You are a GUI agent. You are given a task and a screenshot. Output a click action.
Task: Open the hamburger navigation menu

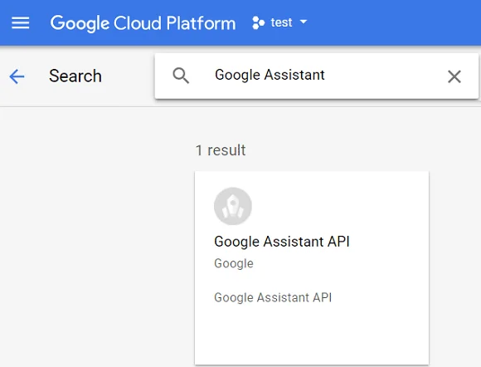[20, 22]
